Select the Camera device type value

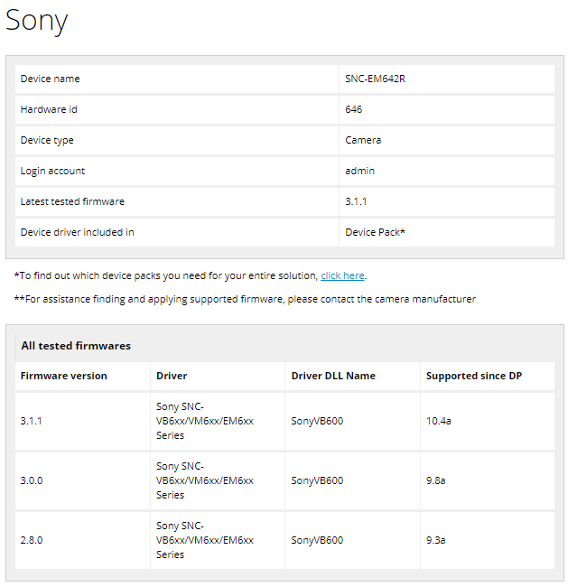pos(363,140)
